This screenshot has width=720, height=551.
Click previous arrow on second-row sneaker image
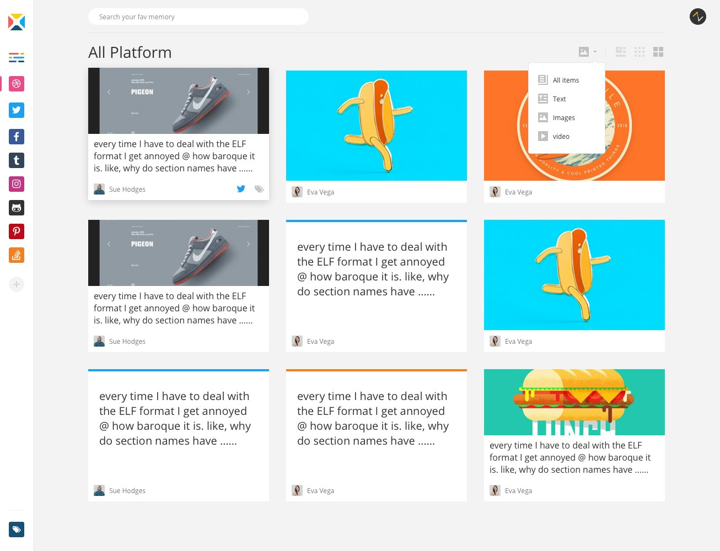pyautogui.click(x=109, y=244)
